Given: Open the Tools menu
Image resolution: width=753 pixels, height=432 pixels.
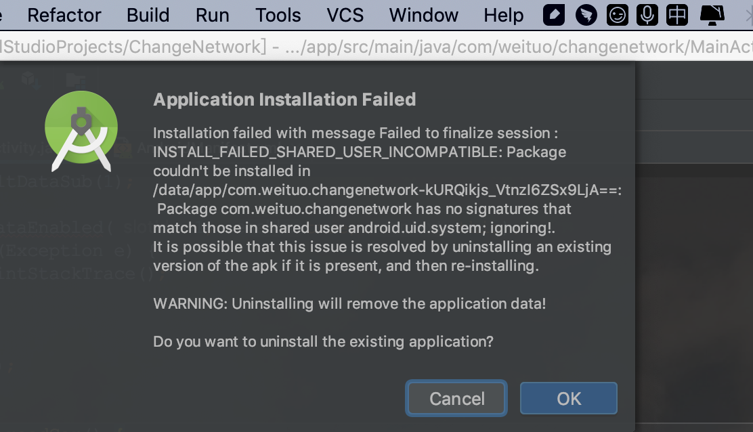Looking at the screenshot, I should [x=278, y=15].
